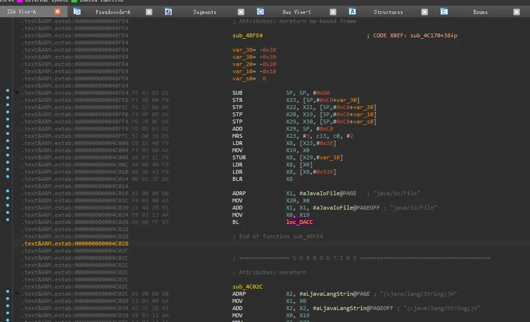Toggle breakpoint dot at address 4BFE8

[x=8, y=98]
